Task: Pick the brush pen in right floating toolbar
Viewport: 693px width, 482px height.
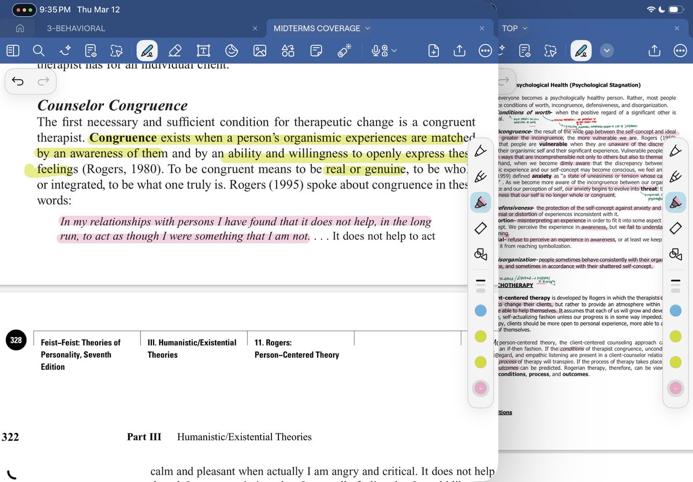Action: tap(675, 176)
